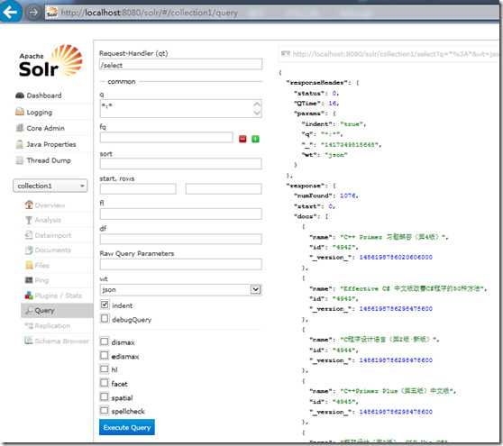Image resolution: width=503 pixels, height=446 pixels.
Task: Enable the spatial checkbox
Action: tap(105, 397)
